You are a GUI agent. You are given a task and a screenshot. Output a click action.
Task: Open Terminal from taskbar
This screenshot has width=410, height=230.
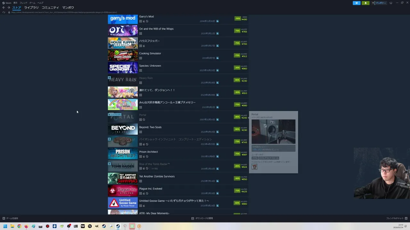[x=76, y=226]
